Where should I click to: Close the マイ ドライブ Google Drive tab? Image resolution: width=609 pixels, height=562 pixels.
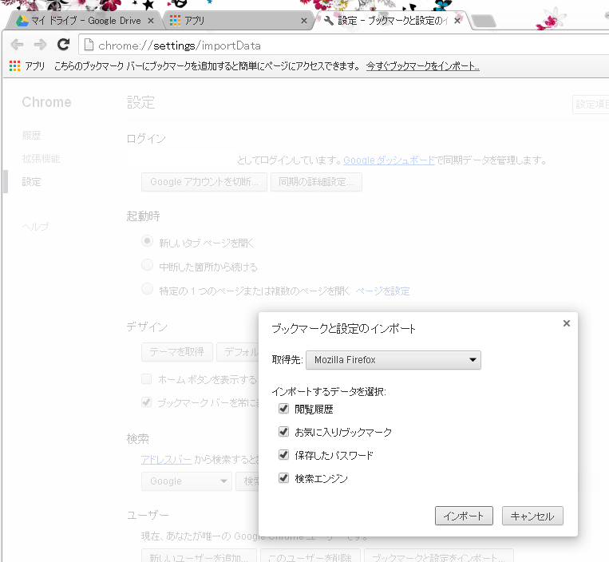(151, 21)
